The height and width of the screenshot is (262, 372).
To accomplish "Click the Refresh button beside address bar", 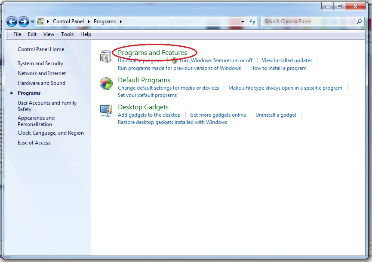I will point(252,22).
